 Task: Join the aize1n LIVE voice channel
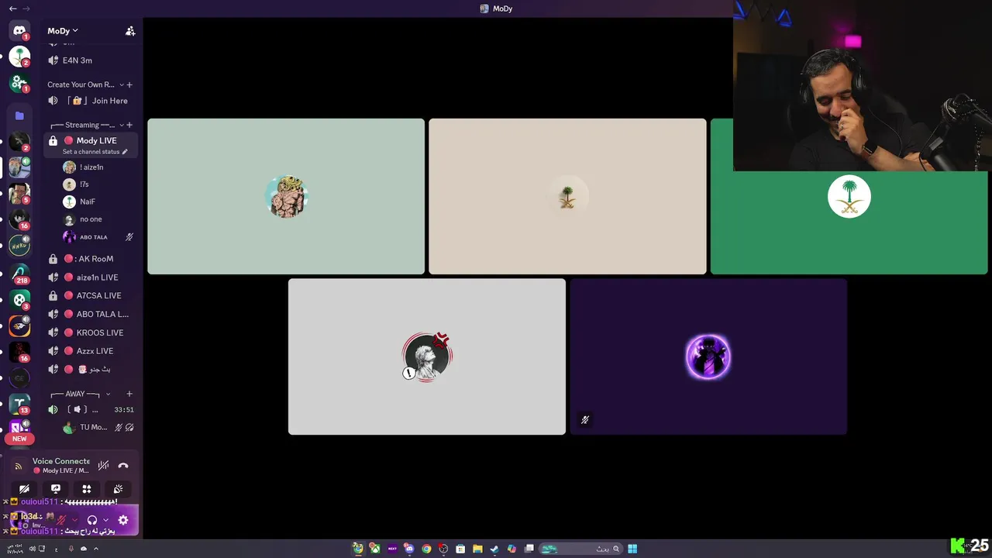(91, 277)
